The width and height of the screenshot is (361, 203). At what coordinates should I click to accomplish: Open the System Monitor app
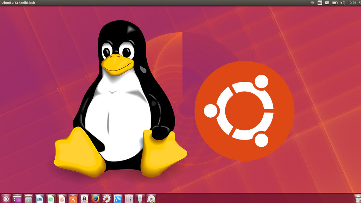coord(117,198)
